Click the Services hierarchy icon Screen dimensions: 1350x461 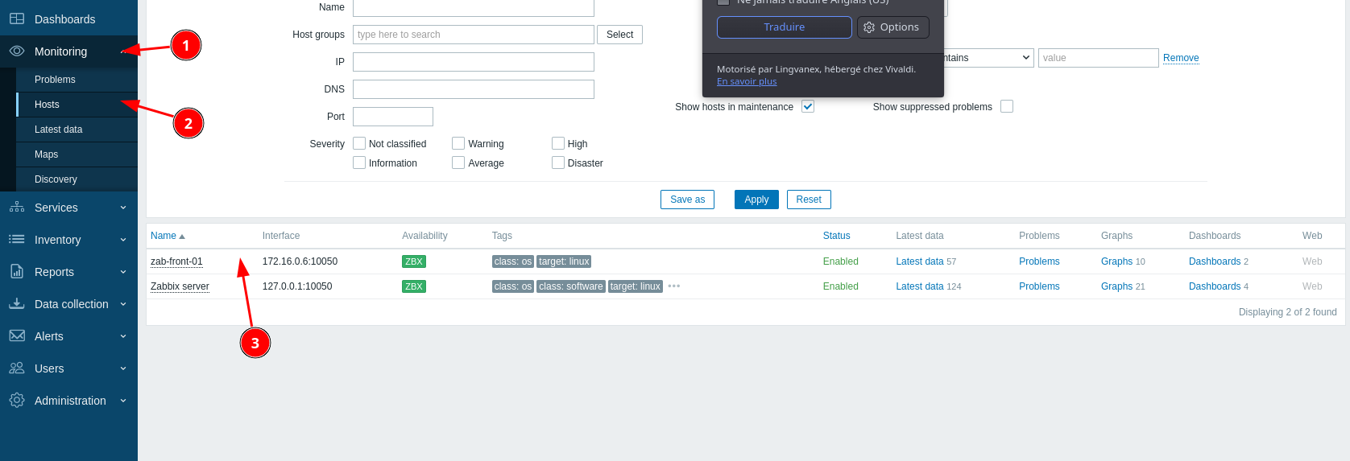(x=17, y=207)
